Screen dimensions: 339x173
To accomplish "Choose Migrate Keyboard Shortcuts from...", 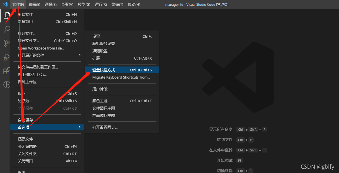I will [x=122, y=77].
